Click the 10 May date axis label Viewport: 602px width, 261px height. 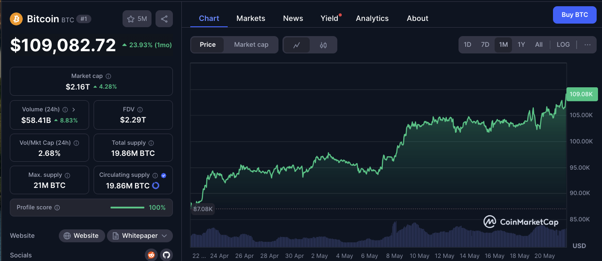point(419,256)
